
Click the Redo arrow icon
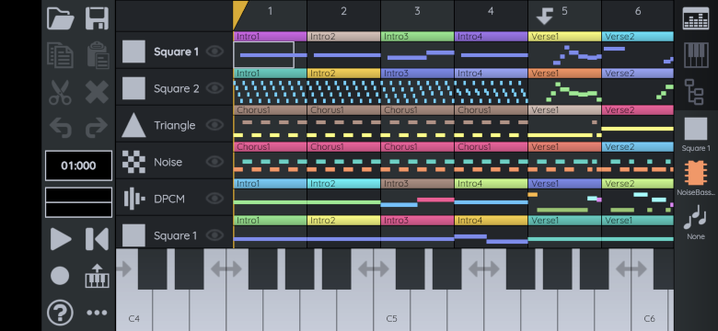[x=97, y=128]
